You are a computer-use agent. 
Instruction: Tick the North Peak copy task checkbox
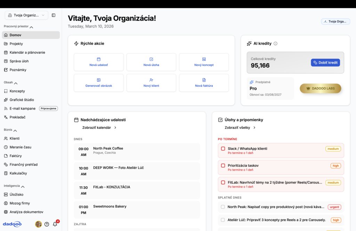223,207
